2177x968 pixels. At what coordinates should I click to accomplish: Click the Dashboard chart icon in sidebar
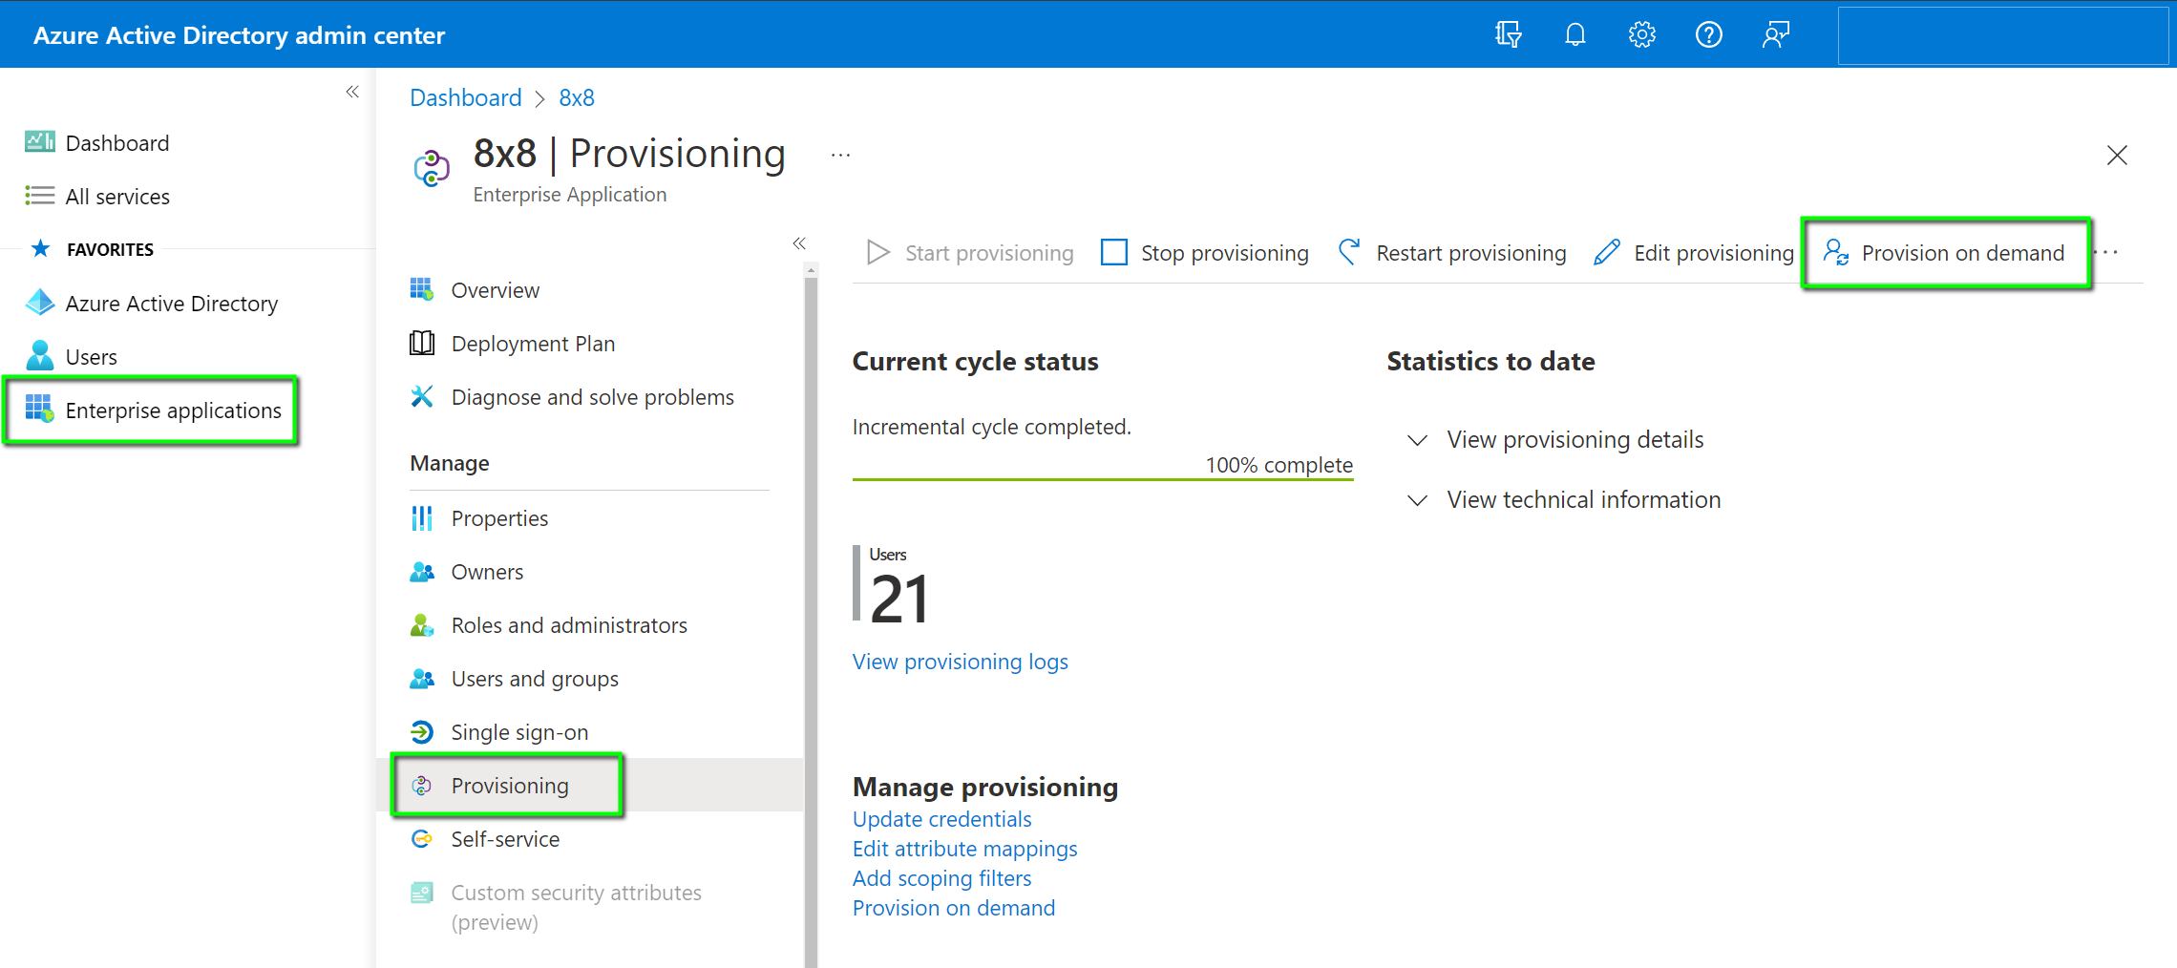point(39,142)
